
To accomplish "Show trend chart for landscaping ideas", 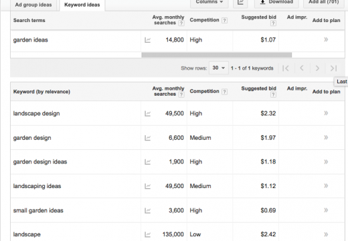I will coord(147,186).
